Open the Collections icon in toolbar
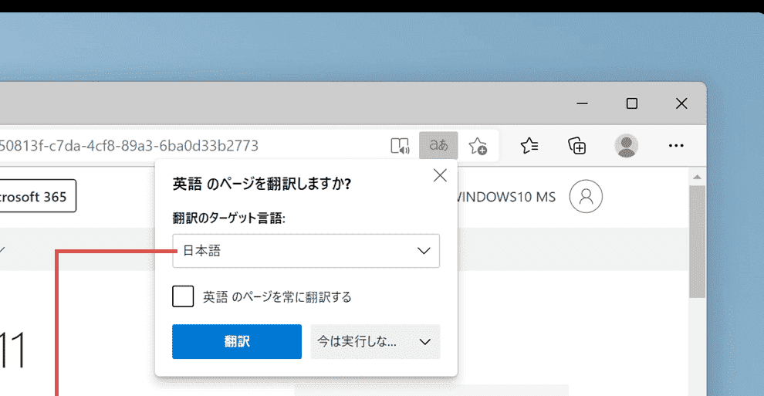 [576, 145]
